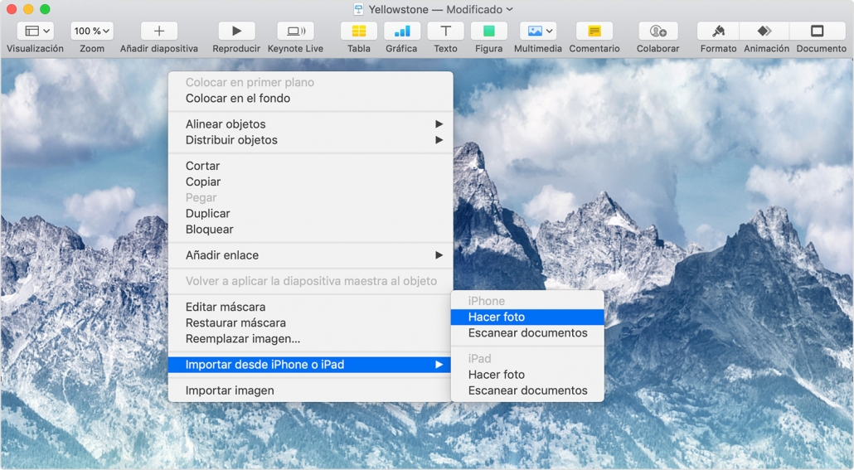Image resolution: width=854 pixels, height=470 pixels.
Task: Choose Bloquear to lock object
Action: (x=310, y=230)
